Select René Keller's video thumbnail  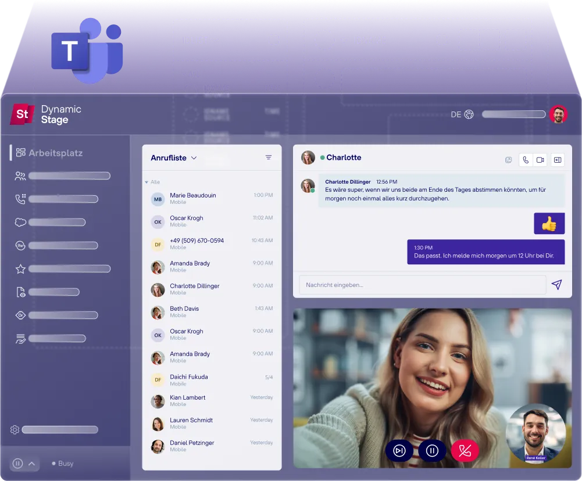coord(535,433)
